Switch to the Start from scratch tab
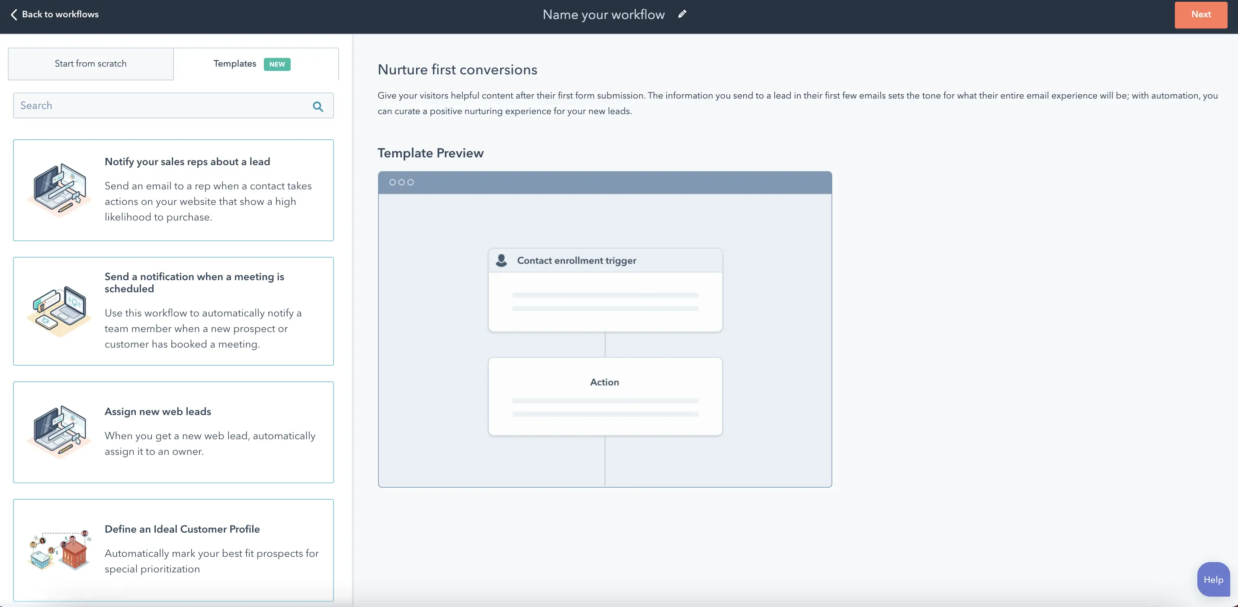This screenshot has height=607, width=1238. (x=90, y=64)
